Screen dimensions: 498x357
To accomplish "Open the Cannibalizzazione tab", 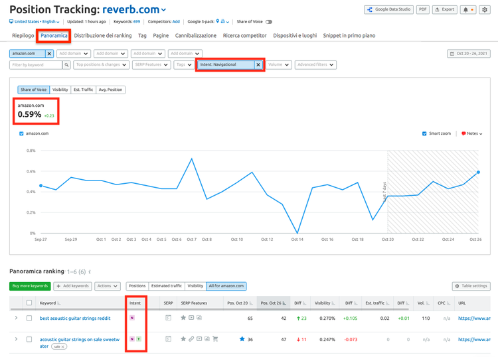I will tap(196, 36).
